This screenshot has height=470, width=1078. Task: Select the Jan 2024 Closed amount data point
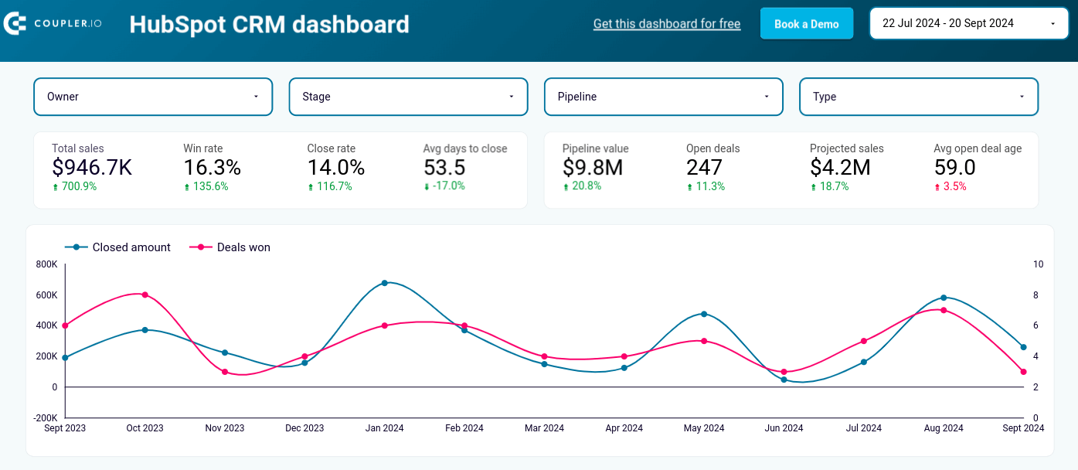pyautogui.click(x=384, y=283)
